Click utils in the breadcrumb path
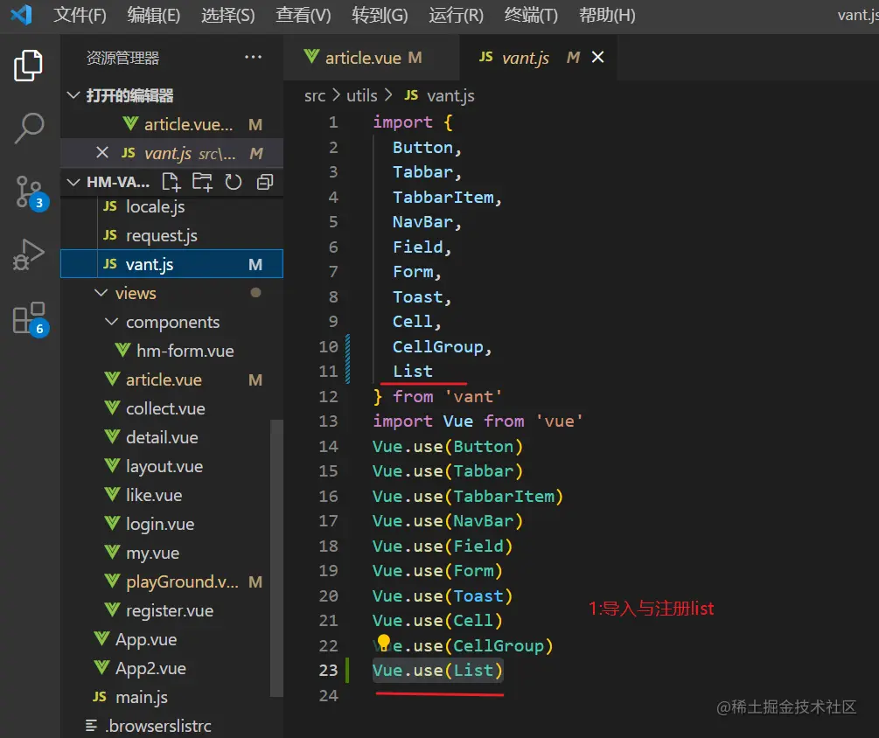The image size is (879, 738). coord(361,96)
